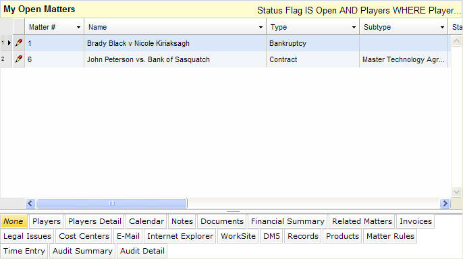Open the Financial Summary tab
This screenshot has width=463, height=259.
(x=288, y=221)
